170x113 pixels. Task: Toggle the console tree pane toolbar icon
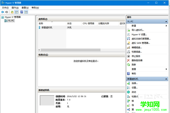(x=16, y=12)
